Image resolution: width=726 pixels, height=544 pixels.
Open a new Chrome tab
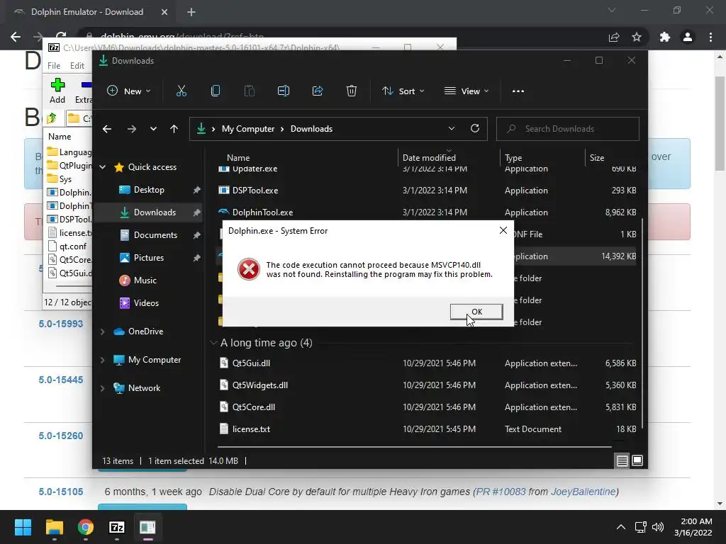pos(191,12)
